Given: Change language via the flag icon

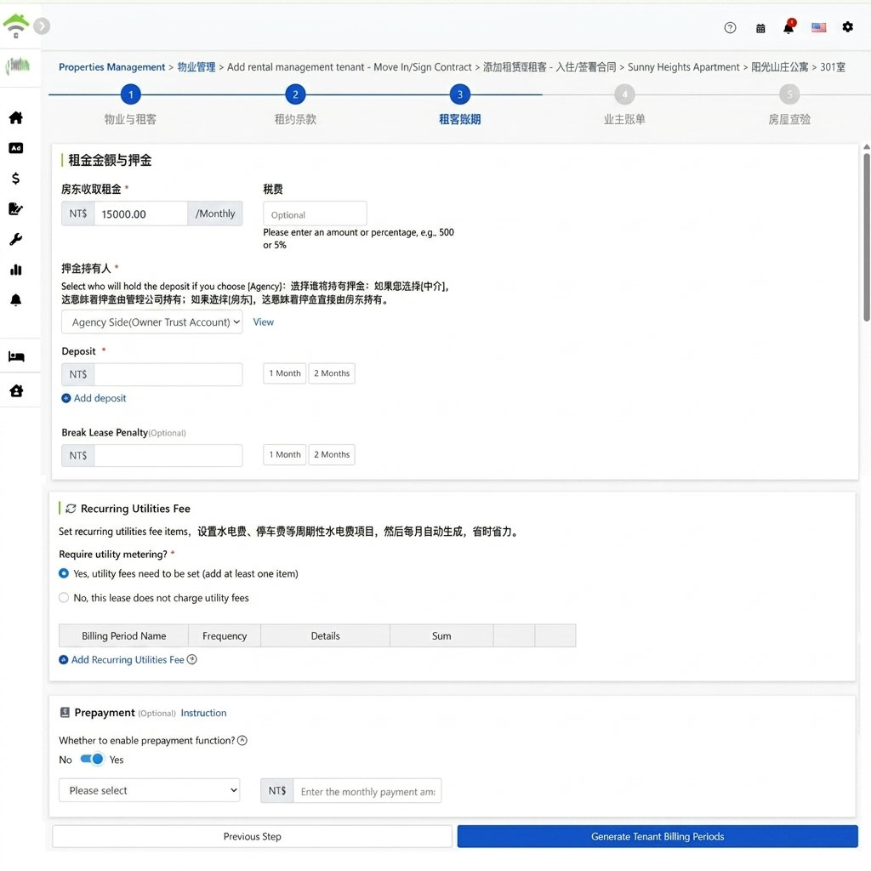Looking at the screenshot, I should click(x=819, y=27).
